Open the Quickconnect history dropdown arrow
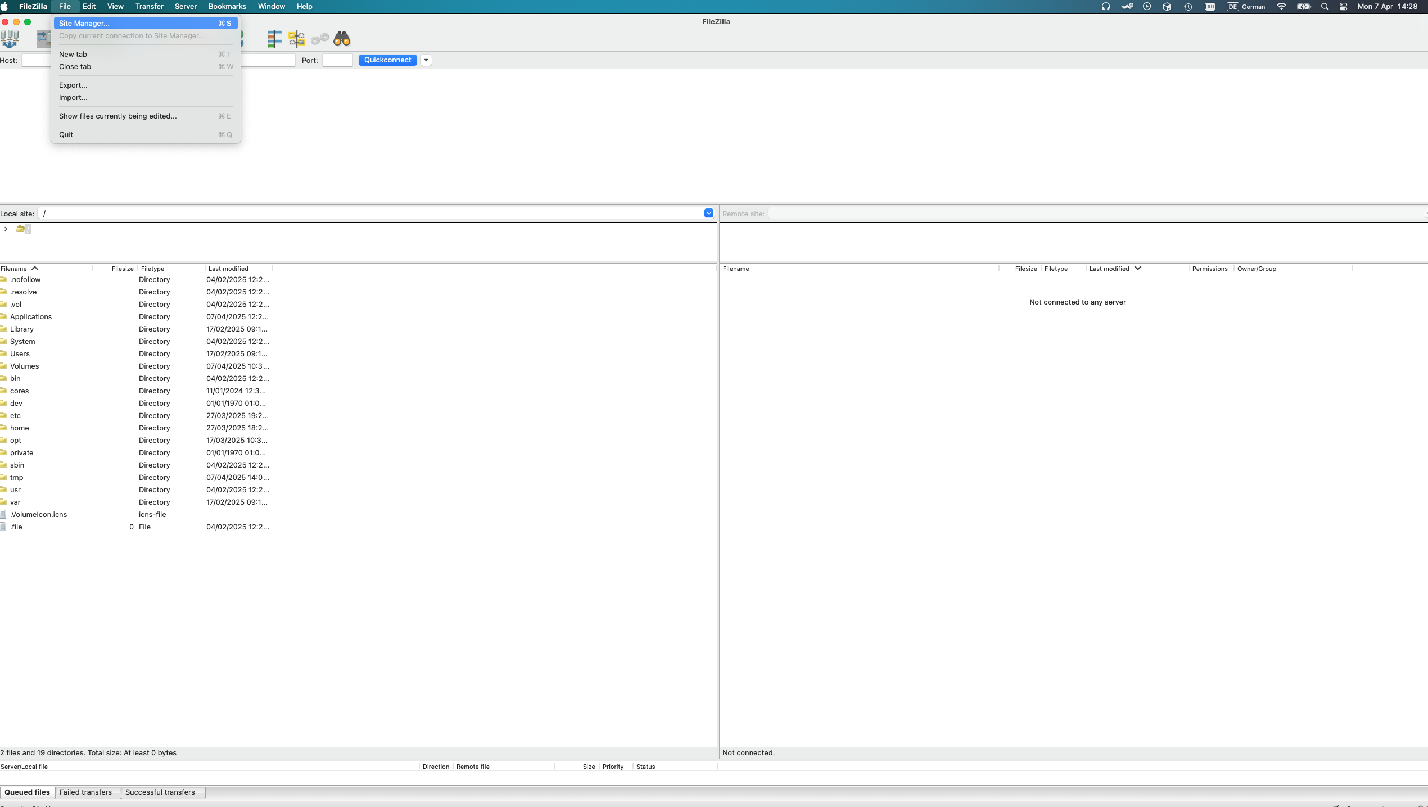The image size is (1428, 807). coord(426,60)
